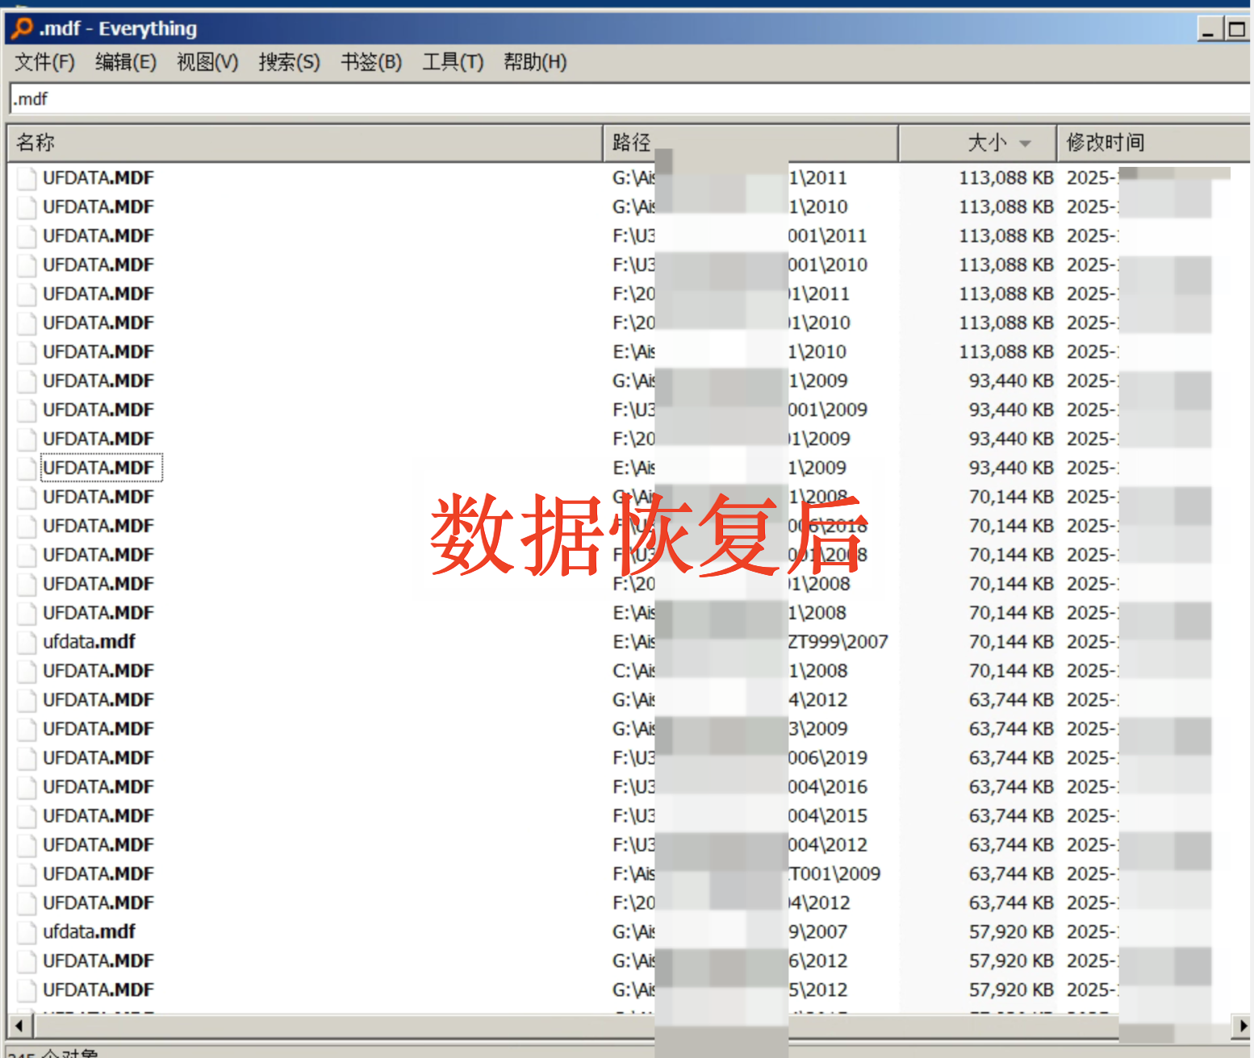Screen dimensions: 1254x1058
Task: Sort results by 路径 column header
Action: pyautogui.click(x=631, y=144)
